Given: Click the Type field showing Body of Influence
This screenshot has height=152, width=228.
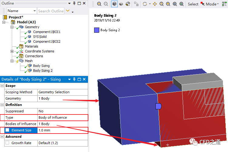Looking at the screenshot, I should (62, 117).
